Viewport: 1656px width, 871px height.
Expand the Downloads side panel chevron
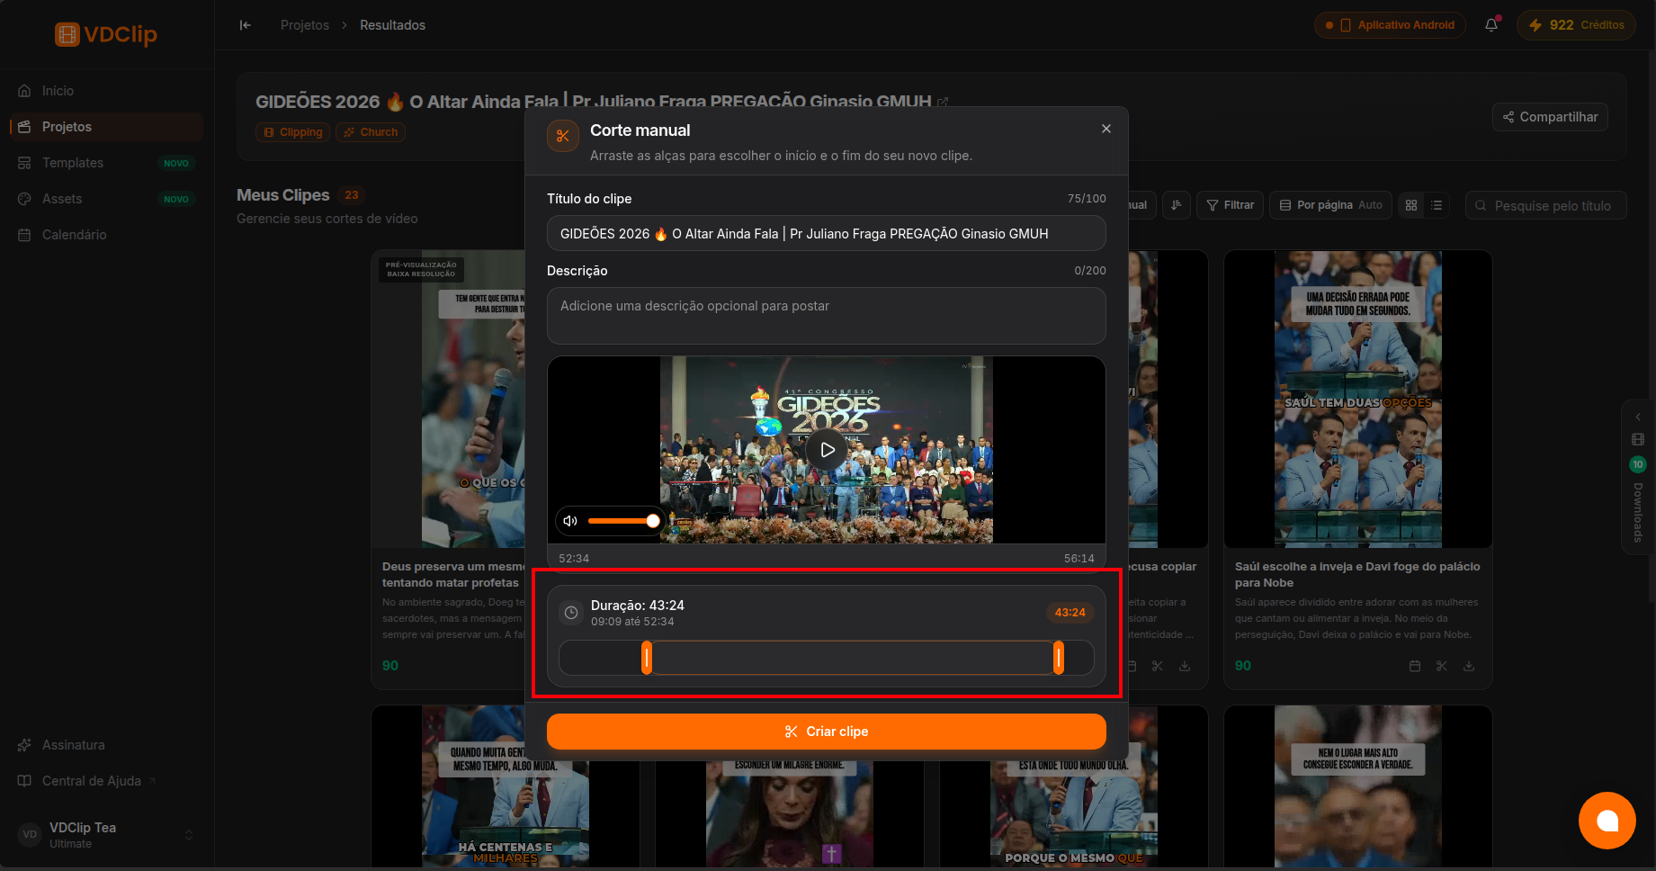(1638, 417)
